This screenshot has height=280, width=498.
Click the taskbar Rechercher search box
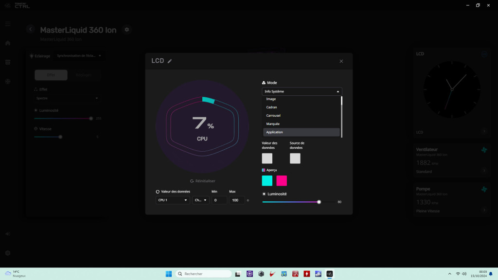point(204,274)
